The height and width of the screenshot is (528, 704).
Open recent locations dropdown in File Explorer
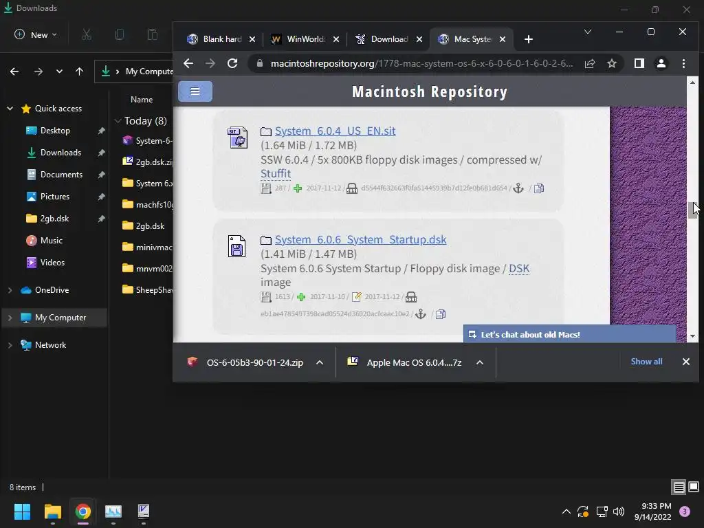59,71
